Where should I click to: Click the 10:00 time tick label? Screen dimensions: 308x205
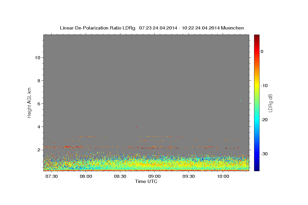(223, 177)
